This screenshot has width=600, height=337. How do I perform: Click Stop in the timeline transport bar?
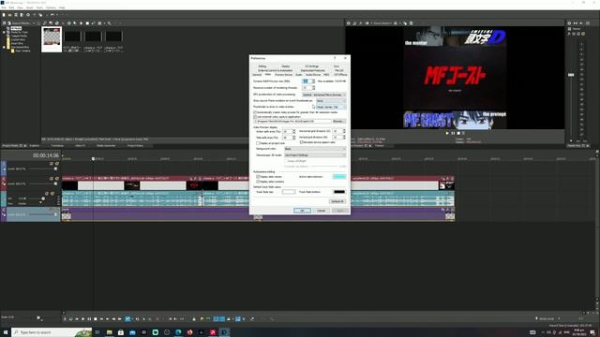click(x=96, y=318)
